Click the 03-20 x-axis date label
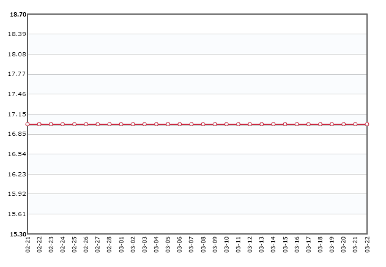386x267 pixels. point(344,244)
